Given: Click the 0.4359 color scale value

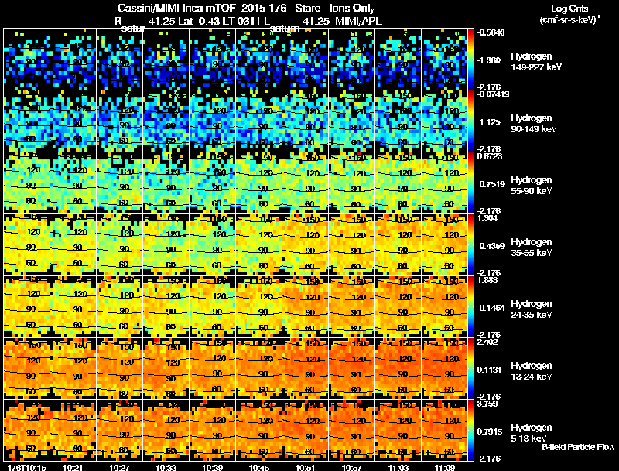Looking at the screenshot, I should [x=492, y=246].
